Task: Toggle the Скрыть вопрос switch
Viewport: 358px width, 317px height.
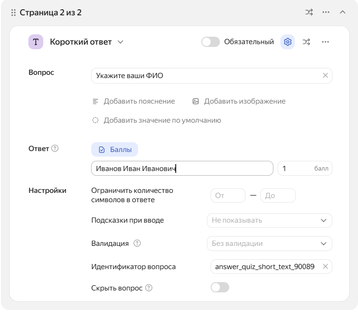Action: (x=220, y=287)
